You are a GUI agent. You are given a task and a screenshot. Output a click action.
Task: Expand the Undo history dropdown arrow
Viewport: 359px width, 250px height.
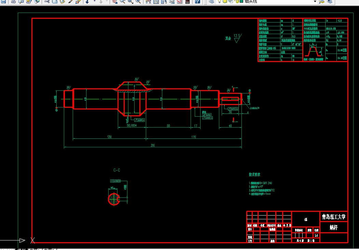click(94, 1)
